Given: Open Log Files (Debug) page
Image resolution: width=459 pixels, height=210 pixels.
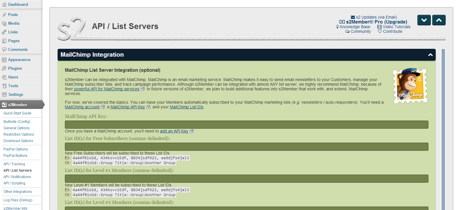Looking at the screenshot, I should coord(18,200).
